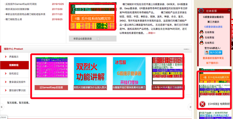Open article 暗杀调法GEE微端讲解

tap(17, 9)
